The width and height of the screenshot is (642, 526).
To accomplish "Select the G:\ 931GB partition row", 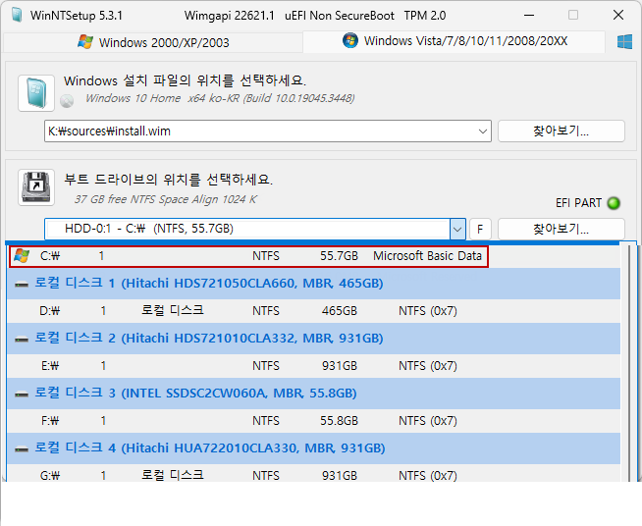I will (313, 474).
